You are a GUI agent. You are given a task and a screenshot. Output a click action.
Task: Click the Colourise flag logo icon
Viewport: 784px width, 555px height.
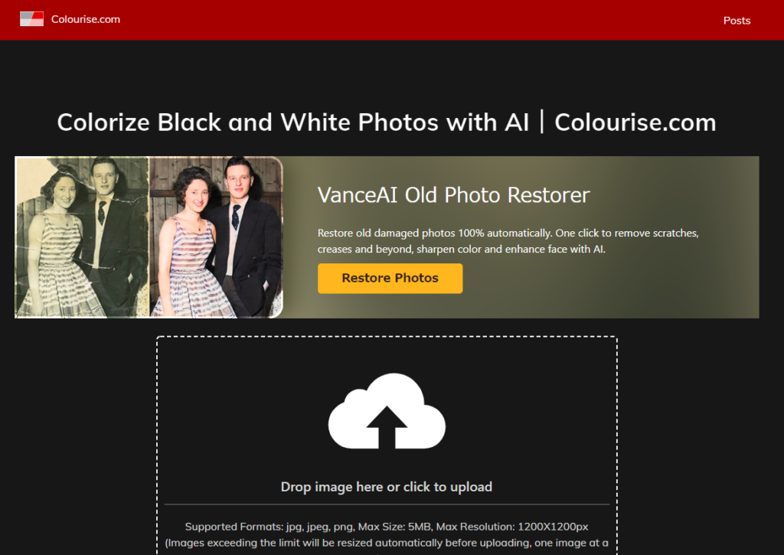point(31,19)
